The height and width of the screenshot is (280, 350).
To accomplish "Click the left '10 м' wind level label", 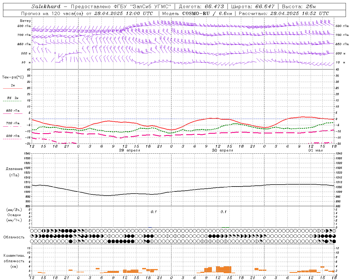I will pos(26,62).
